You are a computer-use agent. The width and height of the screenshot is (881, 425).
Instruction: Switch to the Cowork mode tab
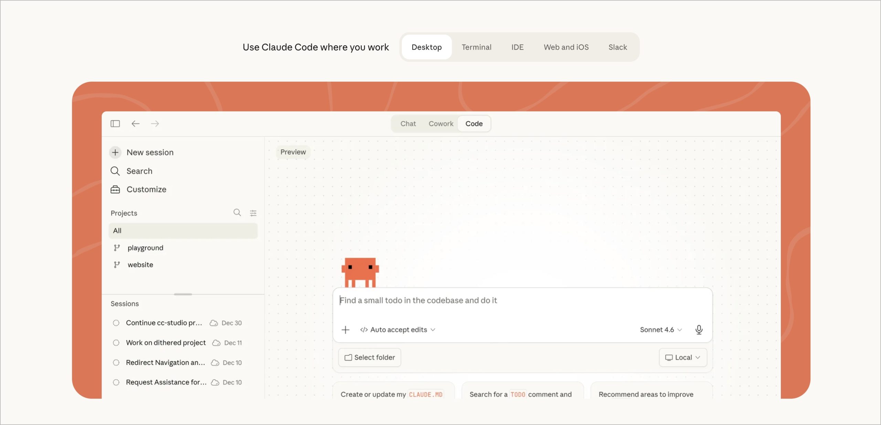pyautogui.click(x=441, y=124)
